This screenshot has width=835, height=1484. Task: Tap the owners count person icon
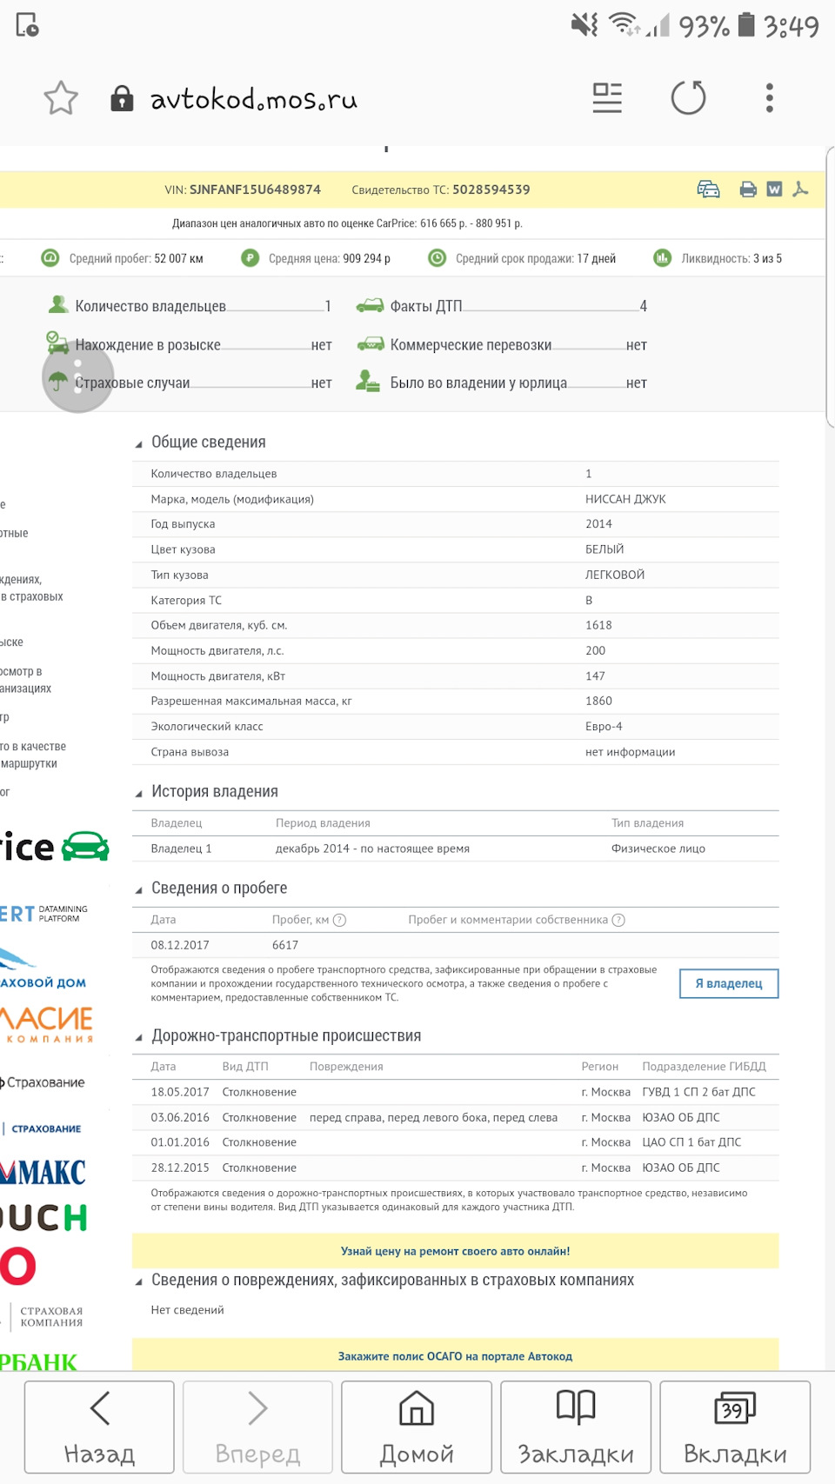click(x=58, y=304)
